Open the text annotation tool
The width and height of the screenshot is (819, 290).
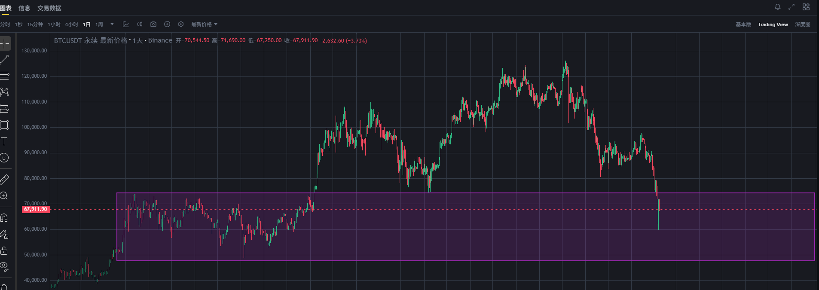tap(4, 142)
